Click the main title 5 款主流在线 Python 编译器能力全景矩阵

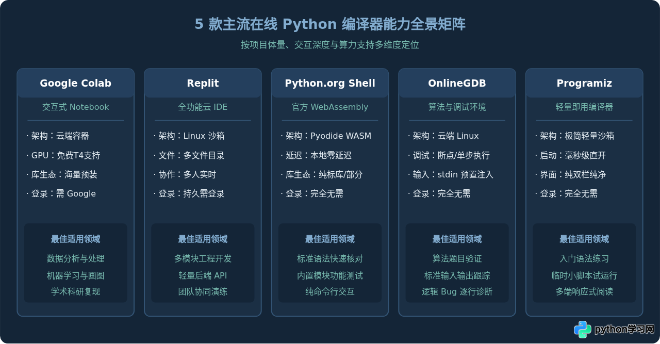pos(330,24)
